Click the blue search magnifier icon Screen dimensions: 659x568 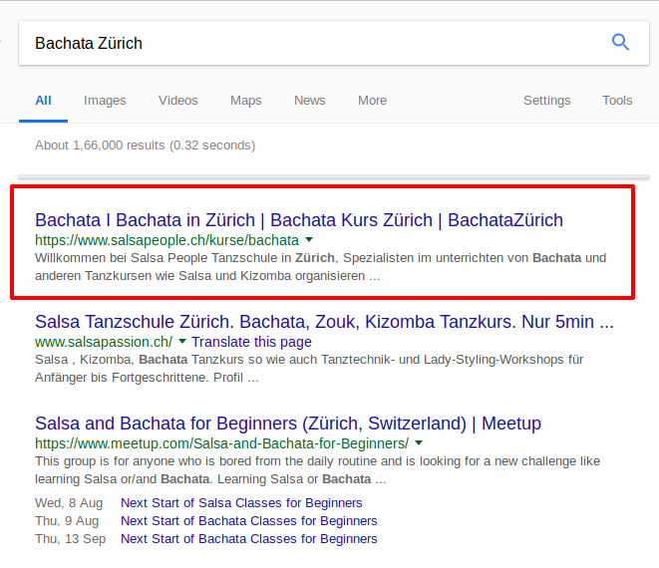pyautogui.click(x=620, y=42)
